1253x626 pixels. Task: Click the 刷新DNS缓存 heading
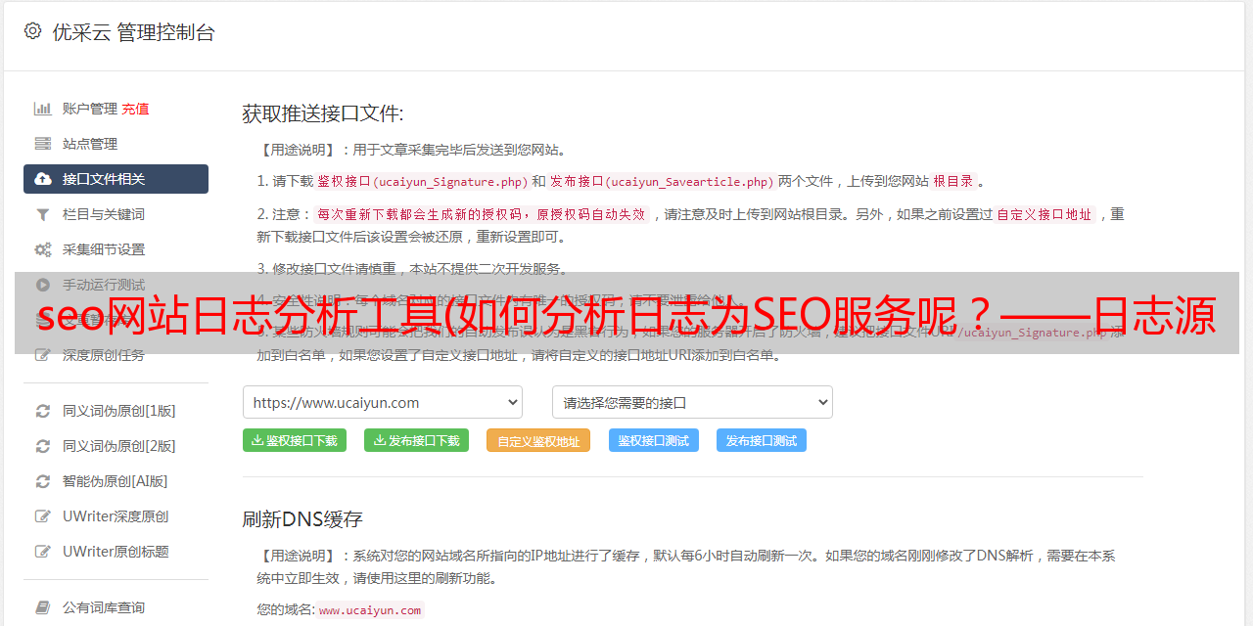tap(302, 518)
